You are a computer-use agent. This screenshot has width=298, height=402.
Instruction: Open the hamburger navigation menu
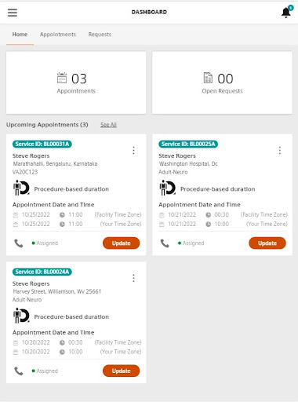click(x=13, y=13)
